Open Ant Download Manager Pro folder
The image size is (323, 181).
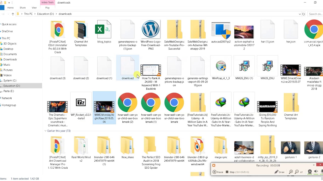(x=58, y=153)
